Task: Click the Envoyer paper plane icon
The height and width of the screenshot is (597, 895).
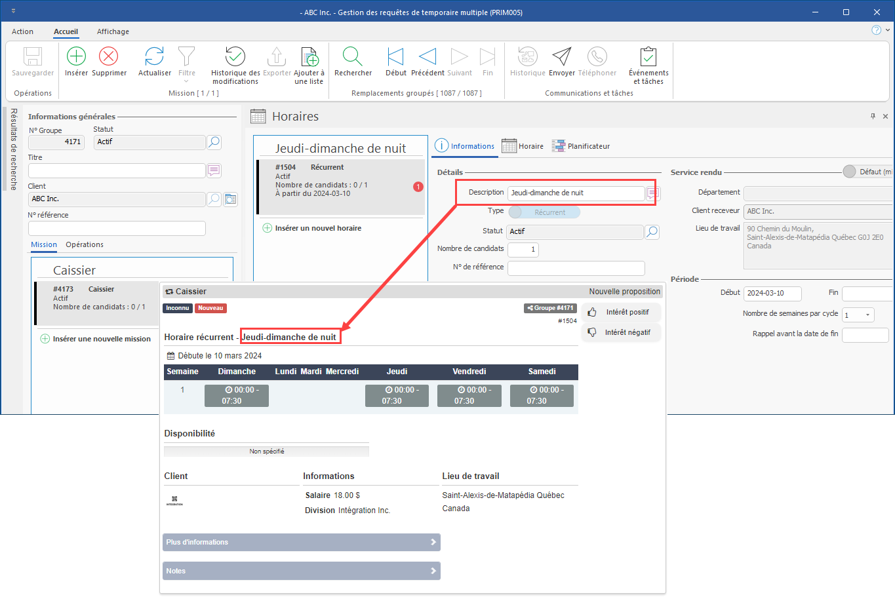Action: point(561,57)
